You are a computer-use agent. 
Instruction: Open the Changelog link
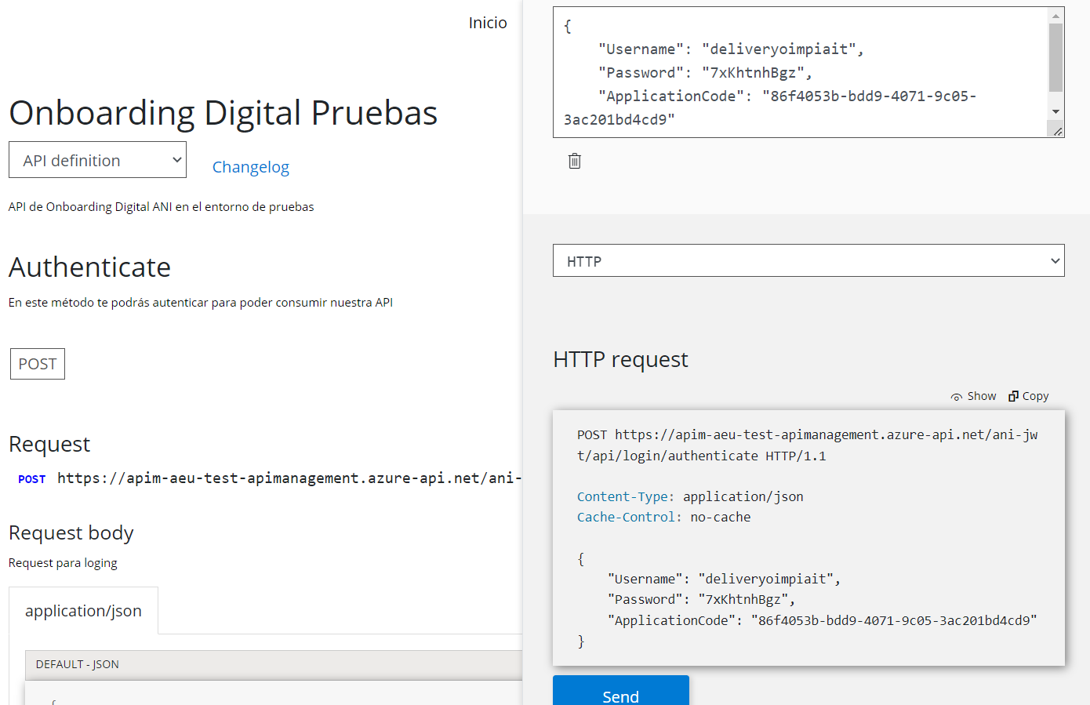tap(250, 167)
